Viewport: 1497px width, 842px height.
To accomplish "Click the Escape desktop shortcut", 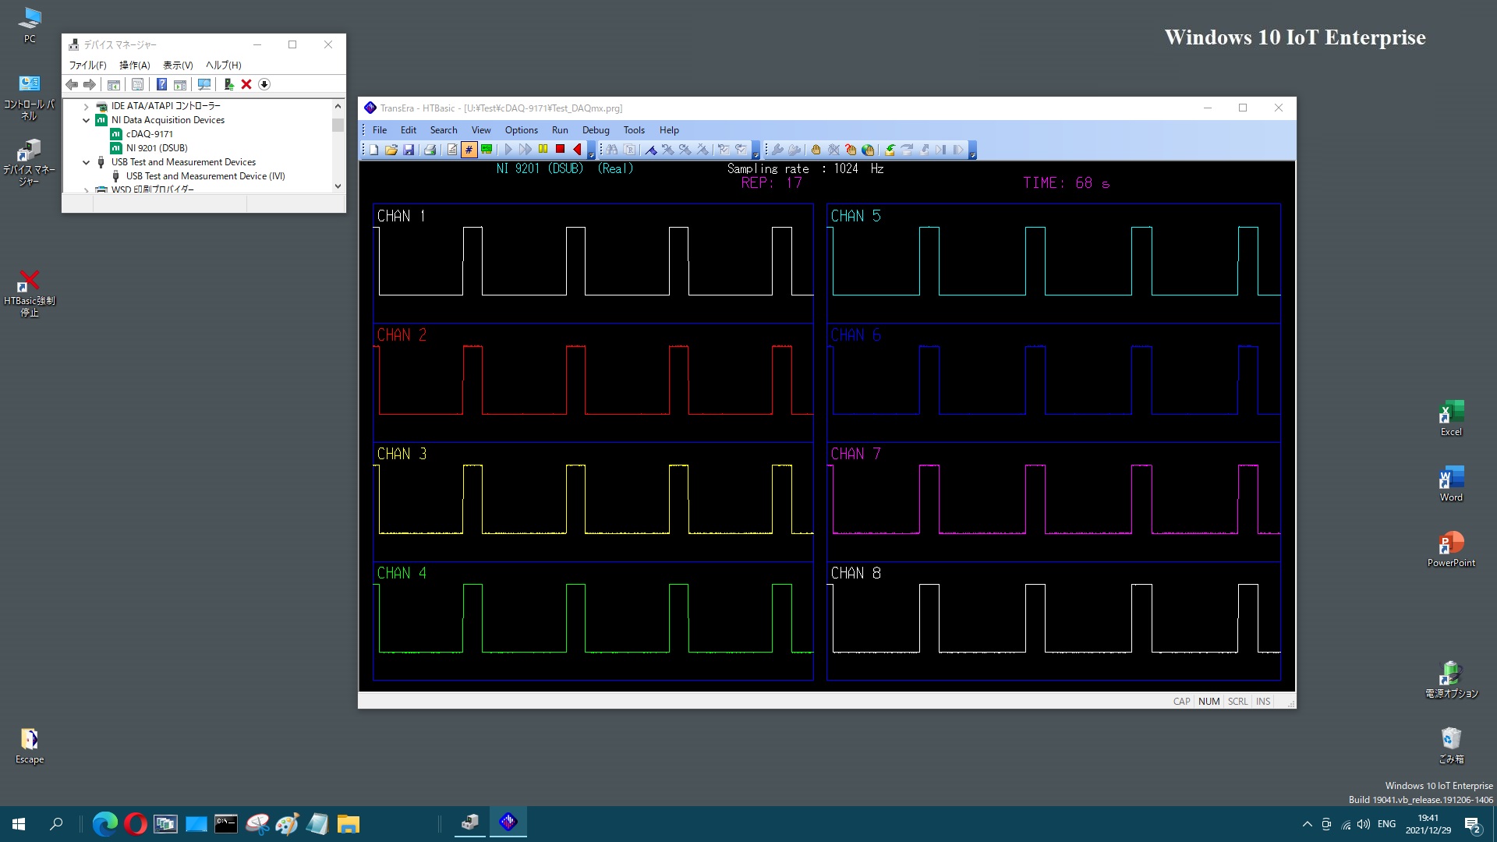I will point(30,745).
